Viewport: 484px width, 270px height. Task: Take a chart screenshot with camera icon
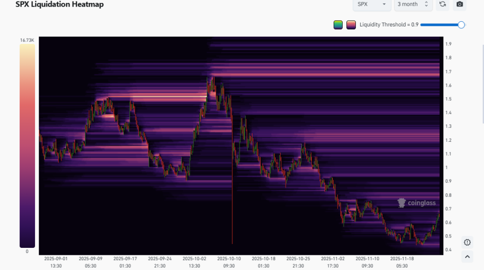coord(459,4)
